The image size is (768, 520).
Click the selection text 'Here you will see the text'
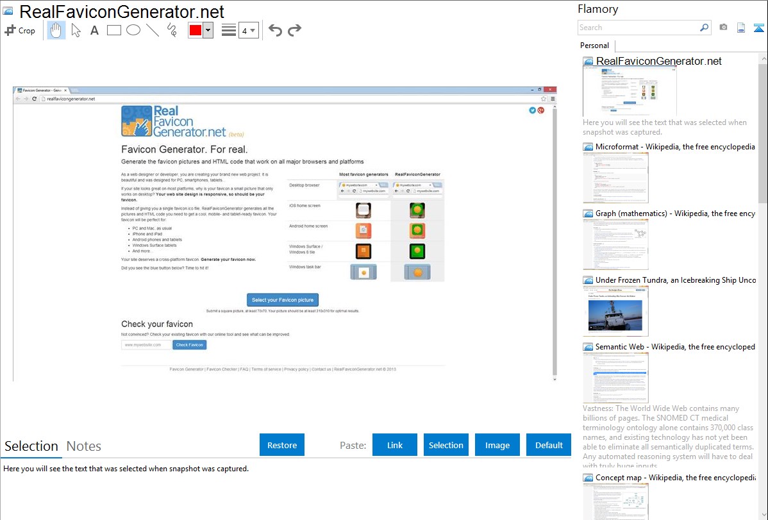click(x=126, y=469)
